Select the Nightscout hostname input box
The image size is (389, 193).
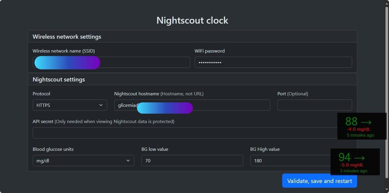(x=192, y=105)
